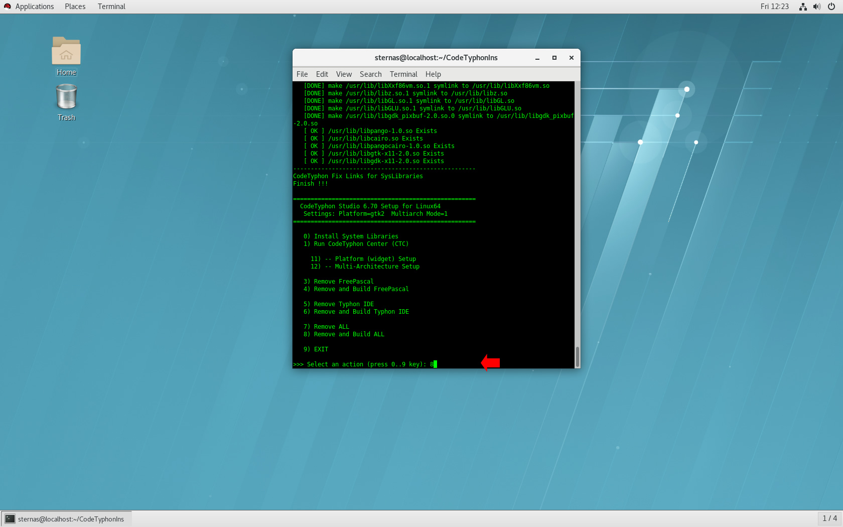This screenshot has height=527, width=843.
Task: Open the Applications menu in top bar
Action: tap(34, 7)
